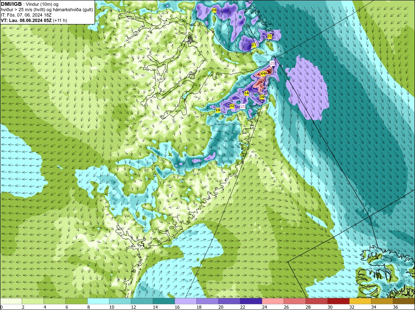Pick the 26–28 m/s salmon legend swatch
Image resolution: width=415 pixels, height=310 pixels.
coord(295,301)
